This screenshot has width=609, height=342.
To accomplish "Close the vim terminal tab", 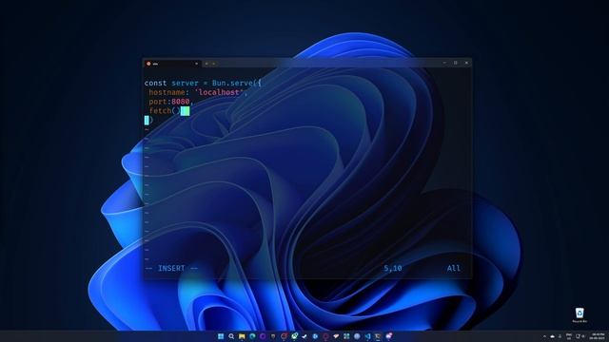I will click(x=196, y=64).
